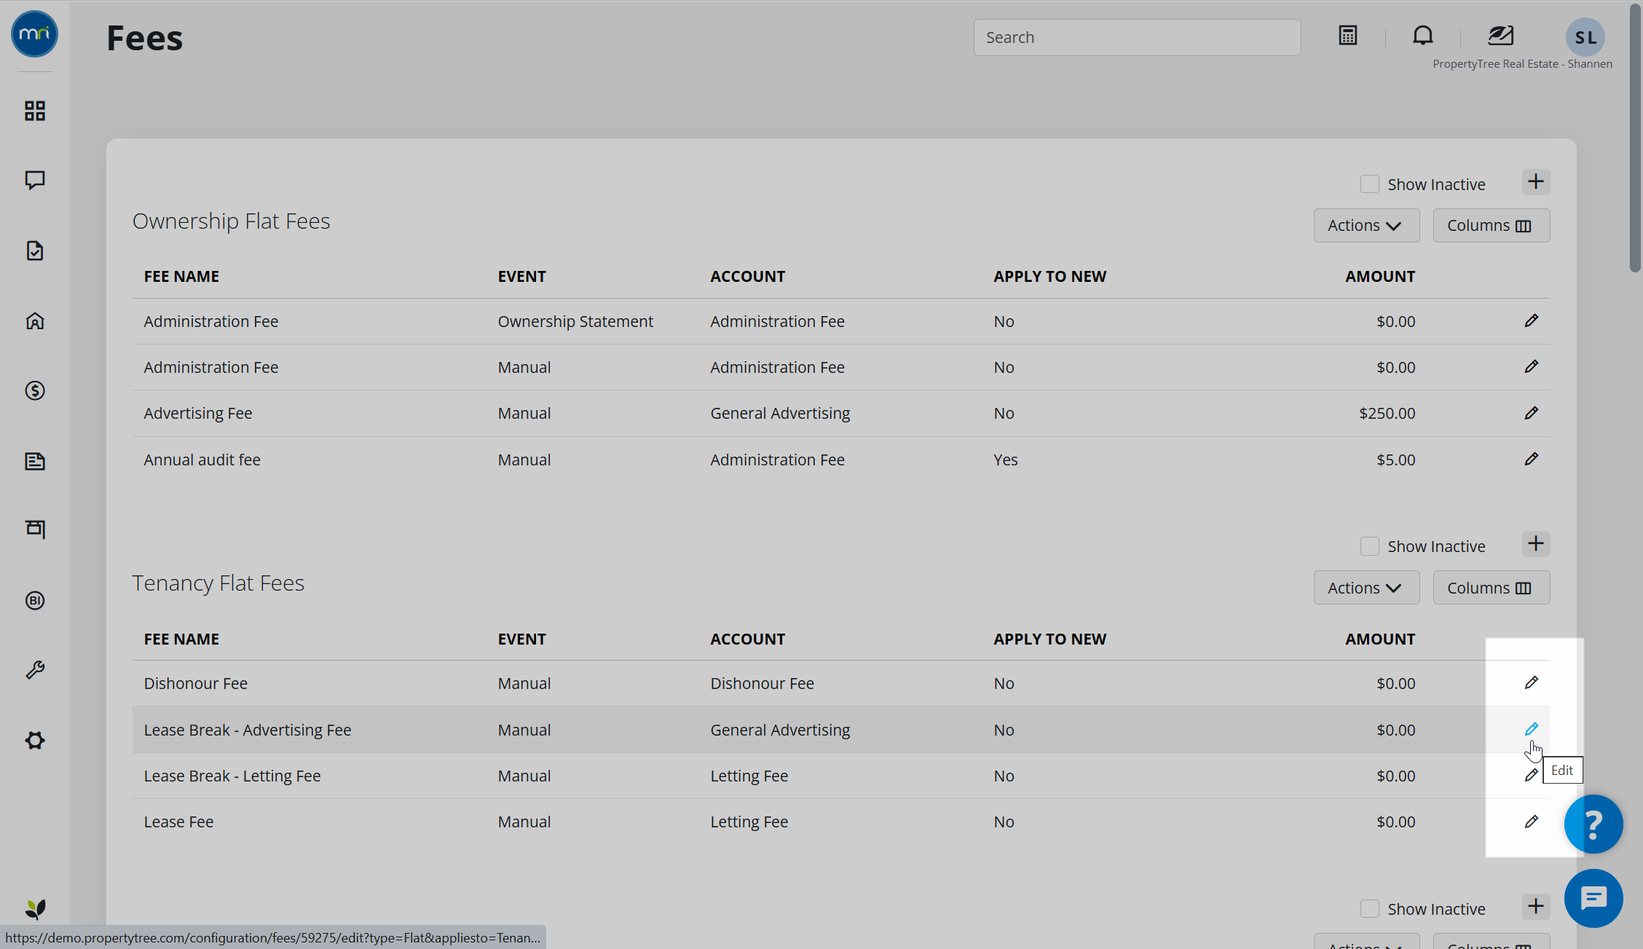Select the Lease Fee name

click(178, 822)
